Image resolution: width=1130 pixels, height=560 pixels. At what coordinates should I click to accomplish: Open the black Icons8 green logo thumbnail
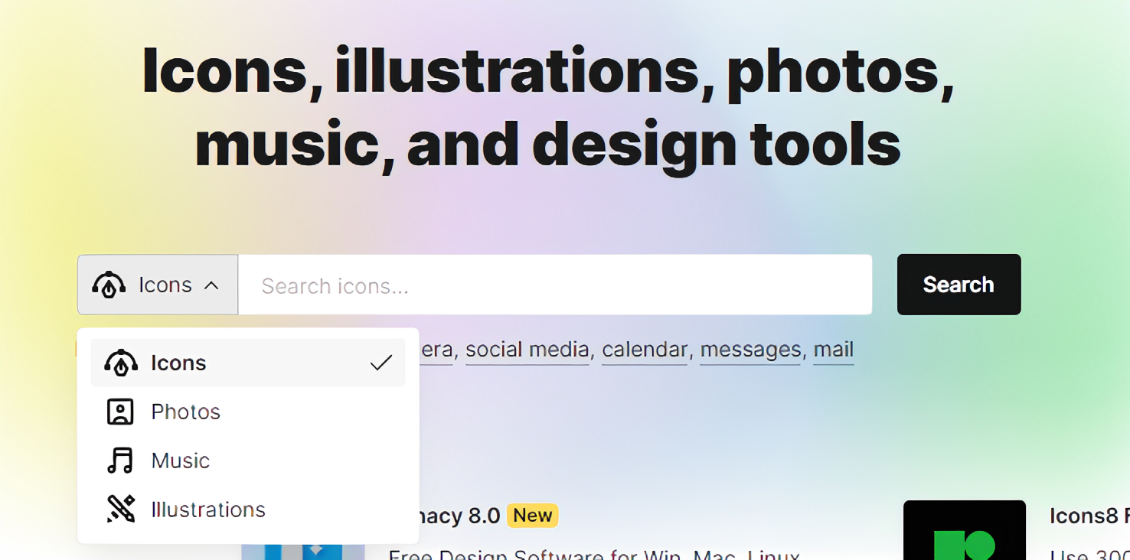click(x=965, y=530)
